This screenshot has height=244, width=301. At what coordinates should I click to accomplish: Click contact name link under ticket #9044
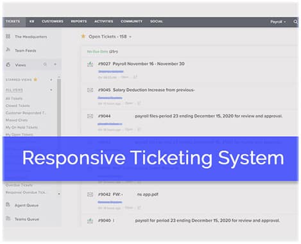pos(110,124)
